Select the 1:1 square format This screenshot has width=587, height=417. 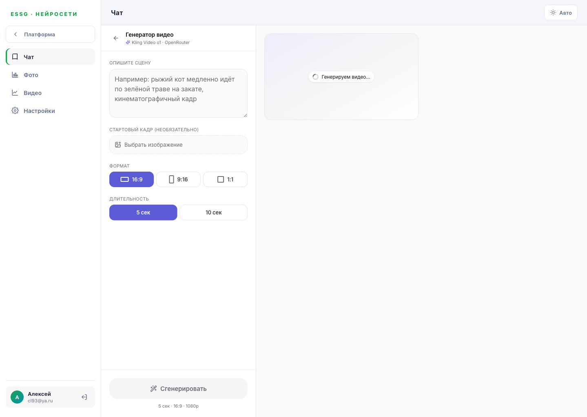(225, 179)
